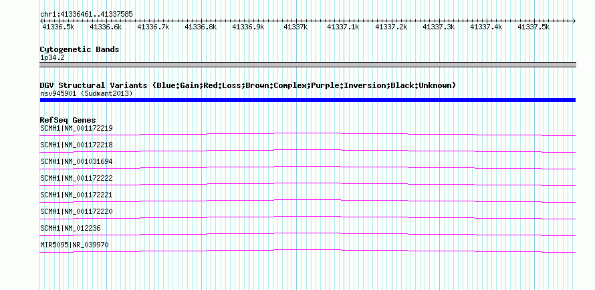The image size is (595, 290).
Task: Click the 41337.5k ruler tick label
Action: coord(533,27)
